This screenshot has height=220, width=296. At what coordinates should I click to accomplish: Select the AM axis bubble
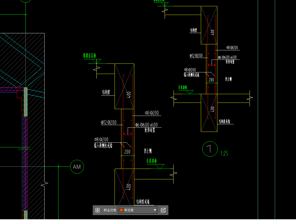[77, 167]
